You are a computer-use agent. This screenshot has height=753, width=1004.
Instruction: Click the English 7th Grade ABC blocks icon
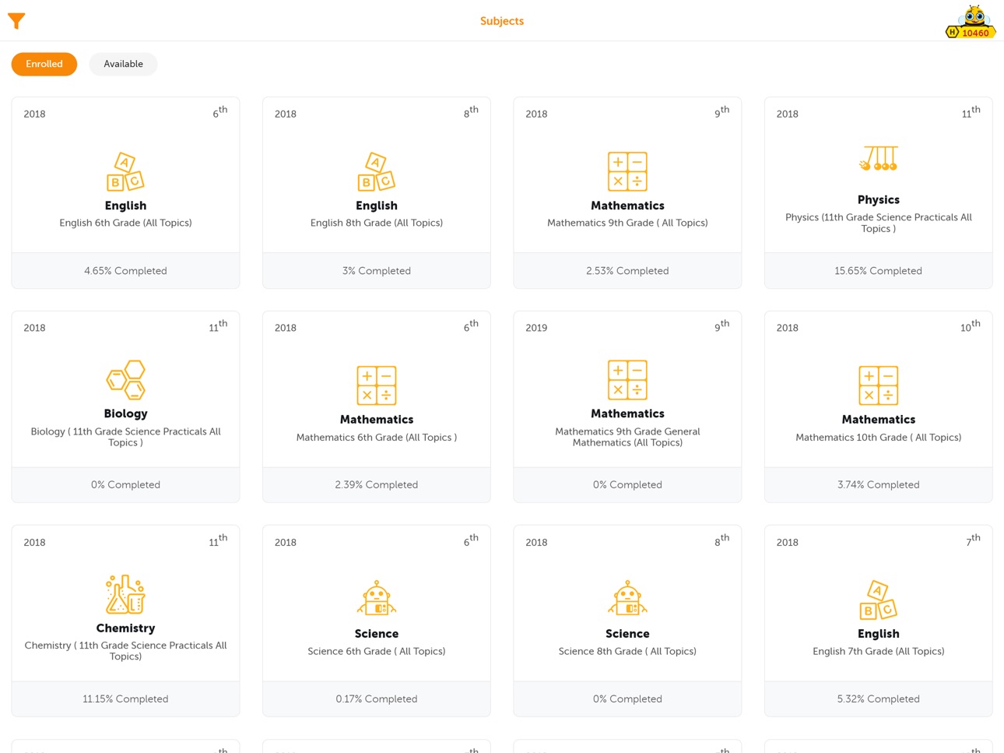(x=879, y=600)
